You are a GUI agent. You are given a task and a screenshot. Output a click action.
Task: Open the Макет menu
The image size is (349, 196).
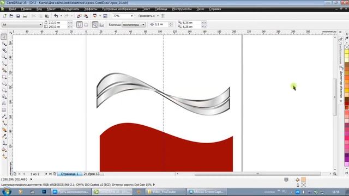51,9
